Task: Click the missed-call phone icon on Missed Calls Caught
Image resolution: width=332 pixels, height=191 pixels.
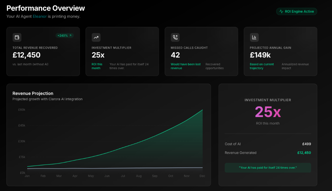Action: [175, 37]
